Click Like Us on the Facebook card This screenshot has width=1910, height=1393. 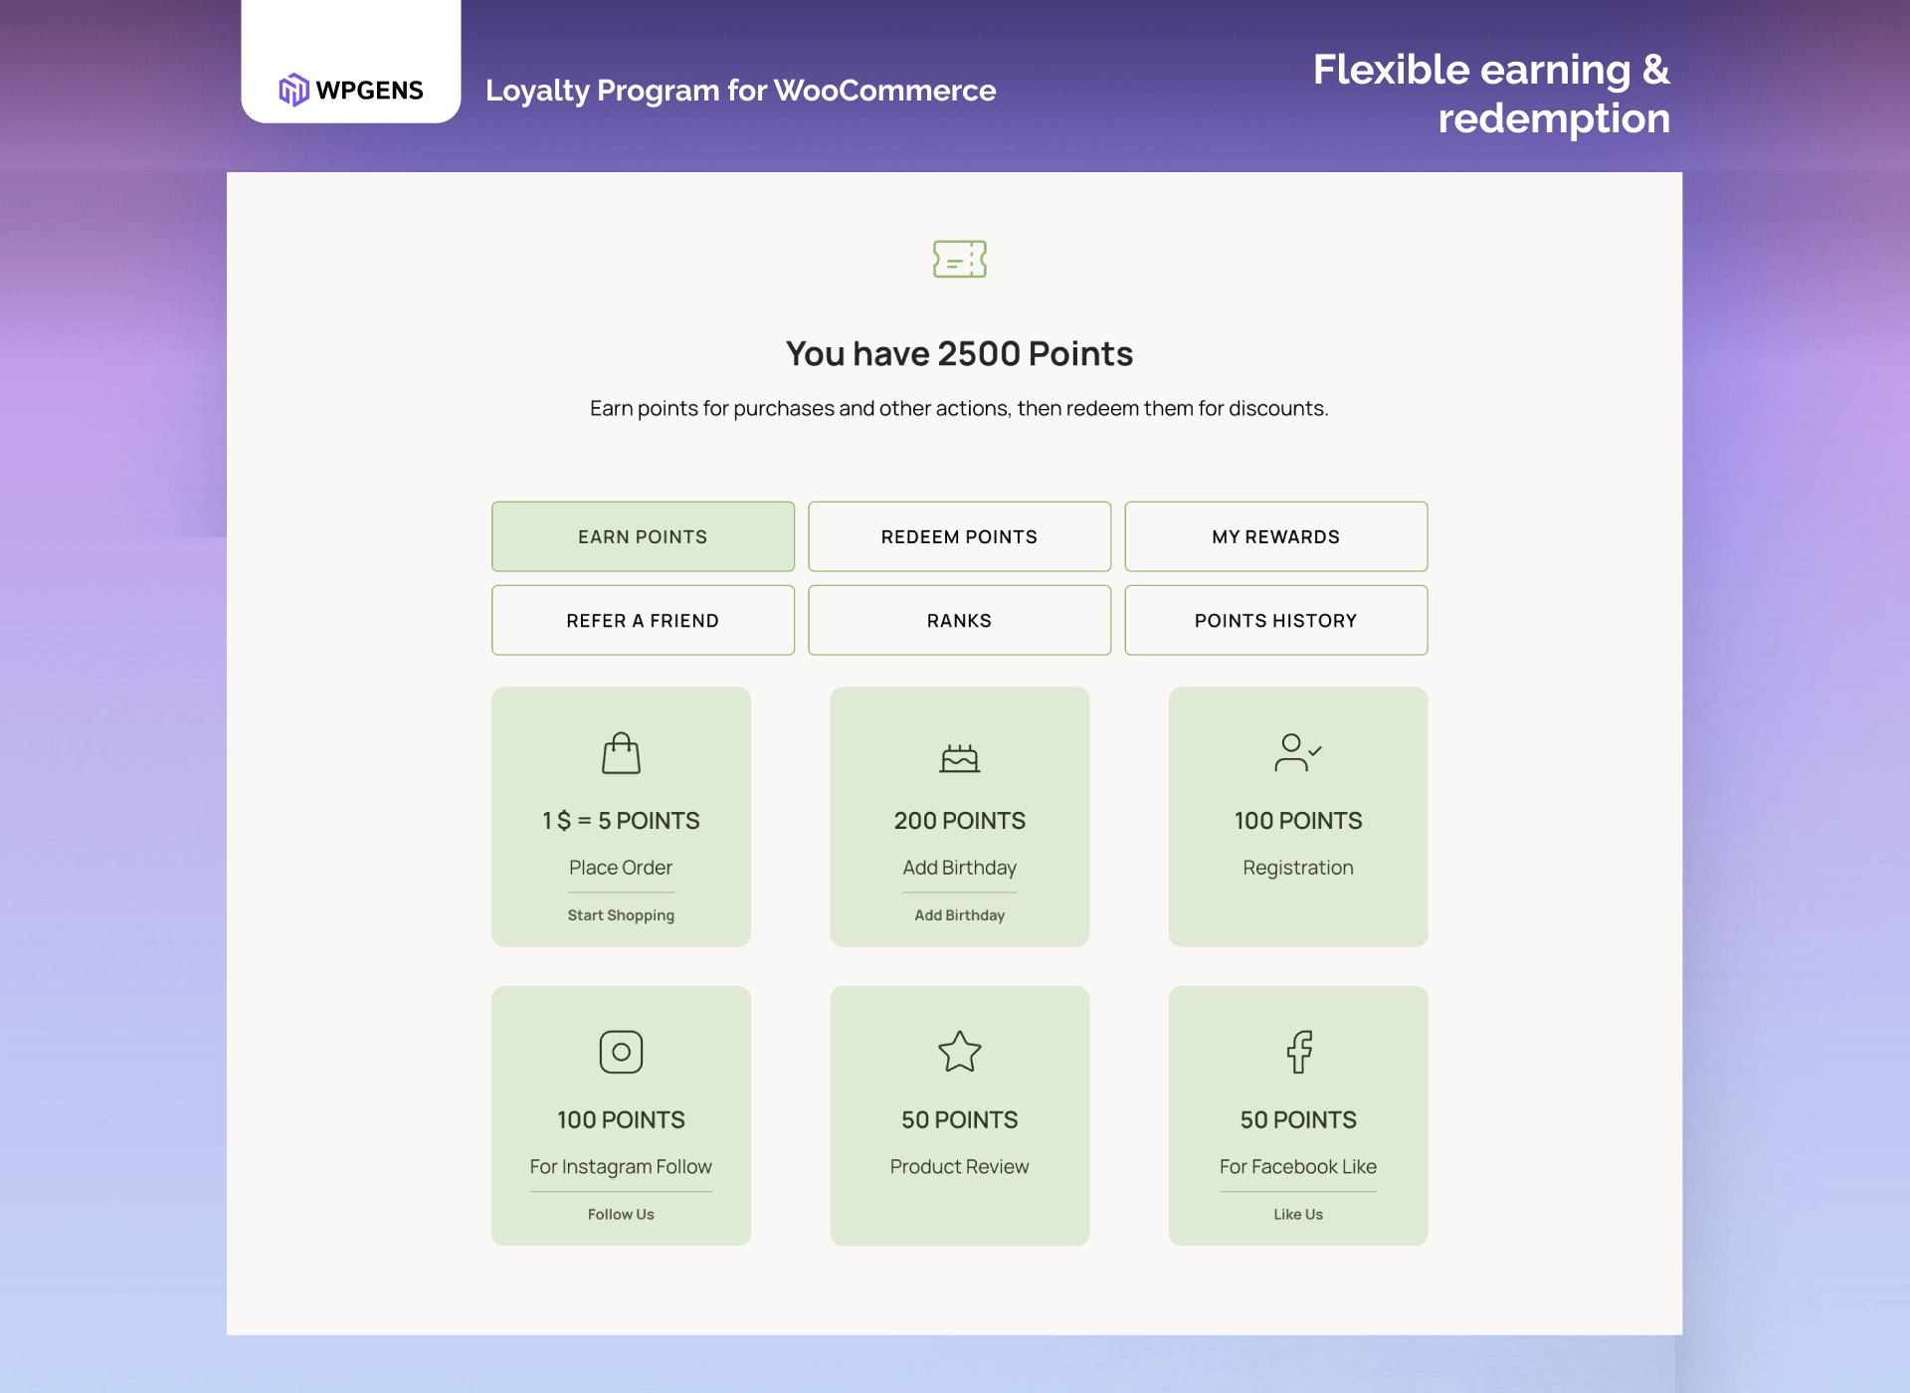pos(1297,1214)
